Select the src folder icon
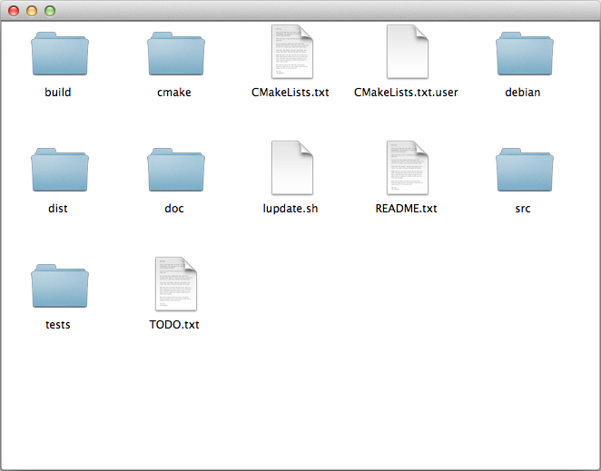 click(525, 170)
